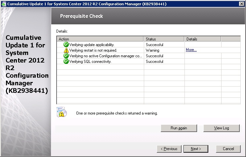The height and width of the screenshot is (157, 246).
Task: Click the Warning status cell
Action: tap(152, 50)
